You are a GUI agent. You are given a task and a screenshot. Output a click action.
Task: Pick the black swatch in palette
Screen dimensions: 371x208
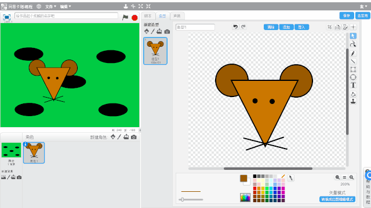click(254, 176)
